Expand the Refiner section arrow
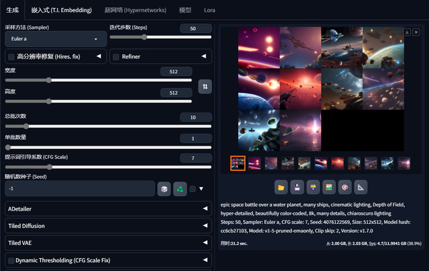The width and height of the screenshot is (429, 271). pos(204,56)
